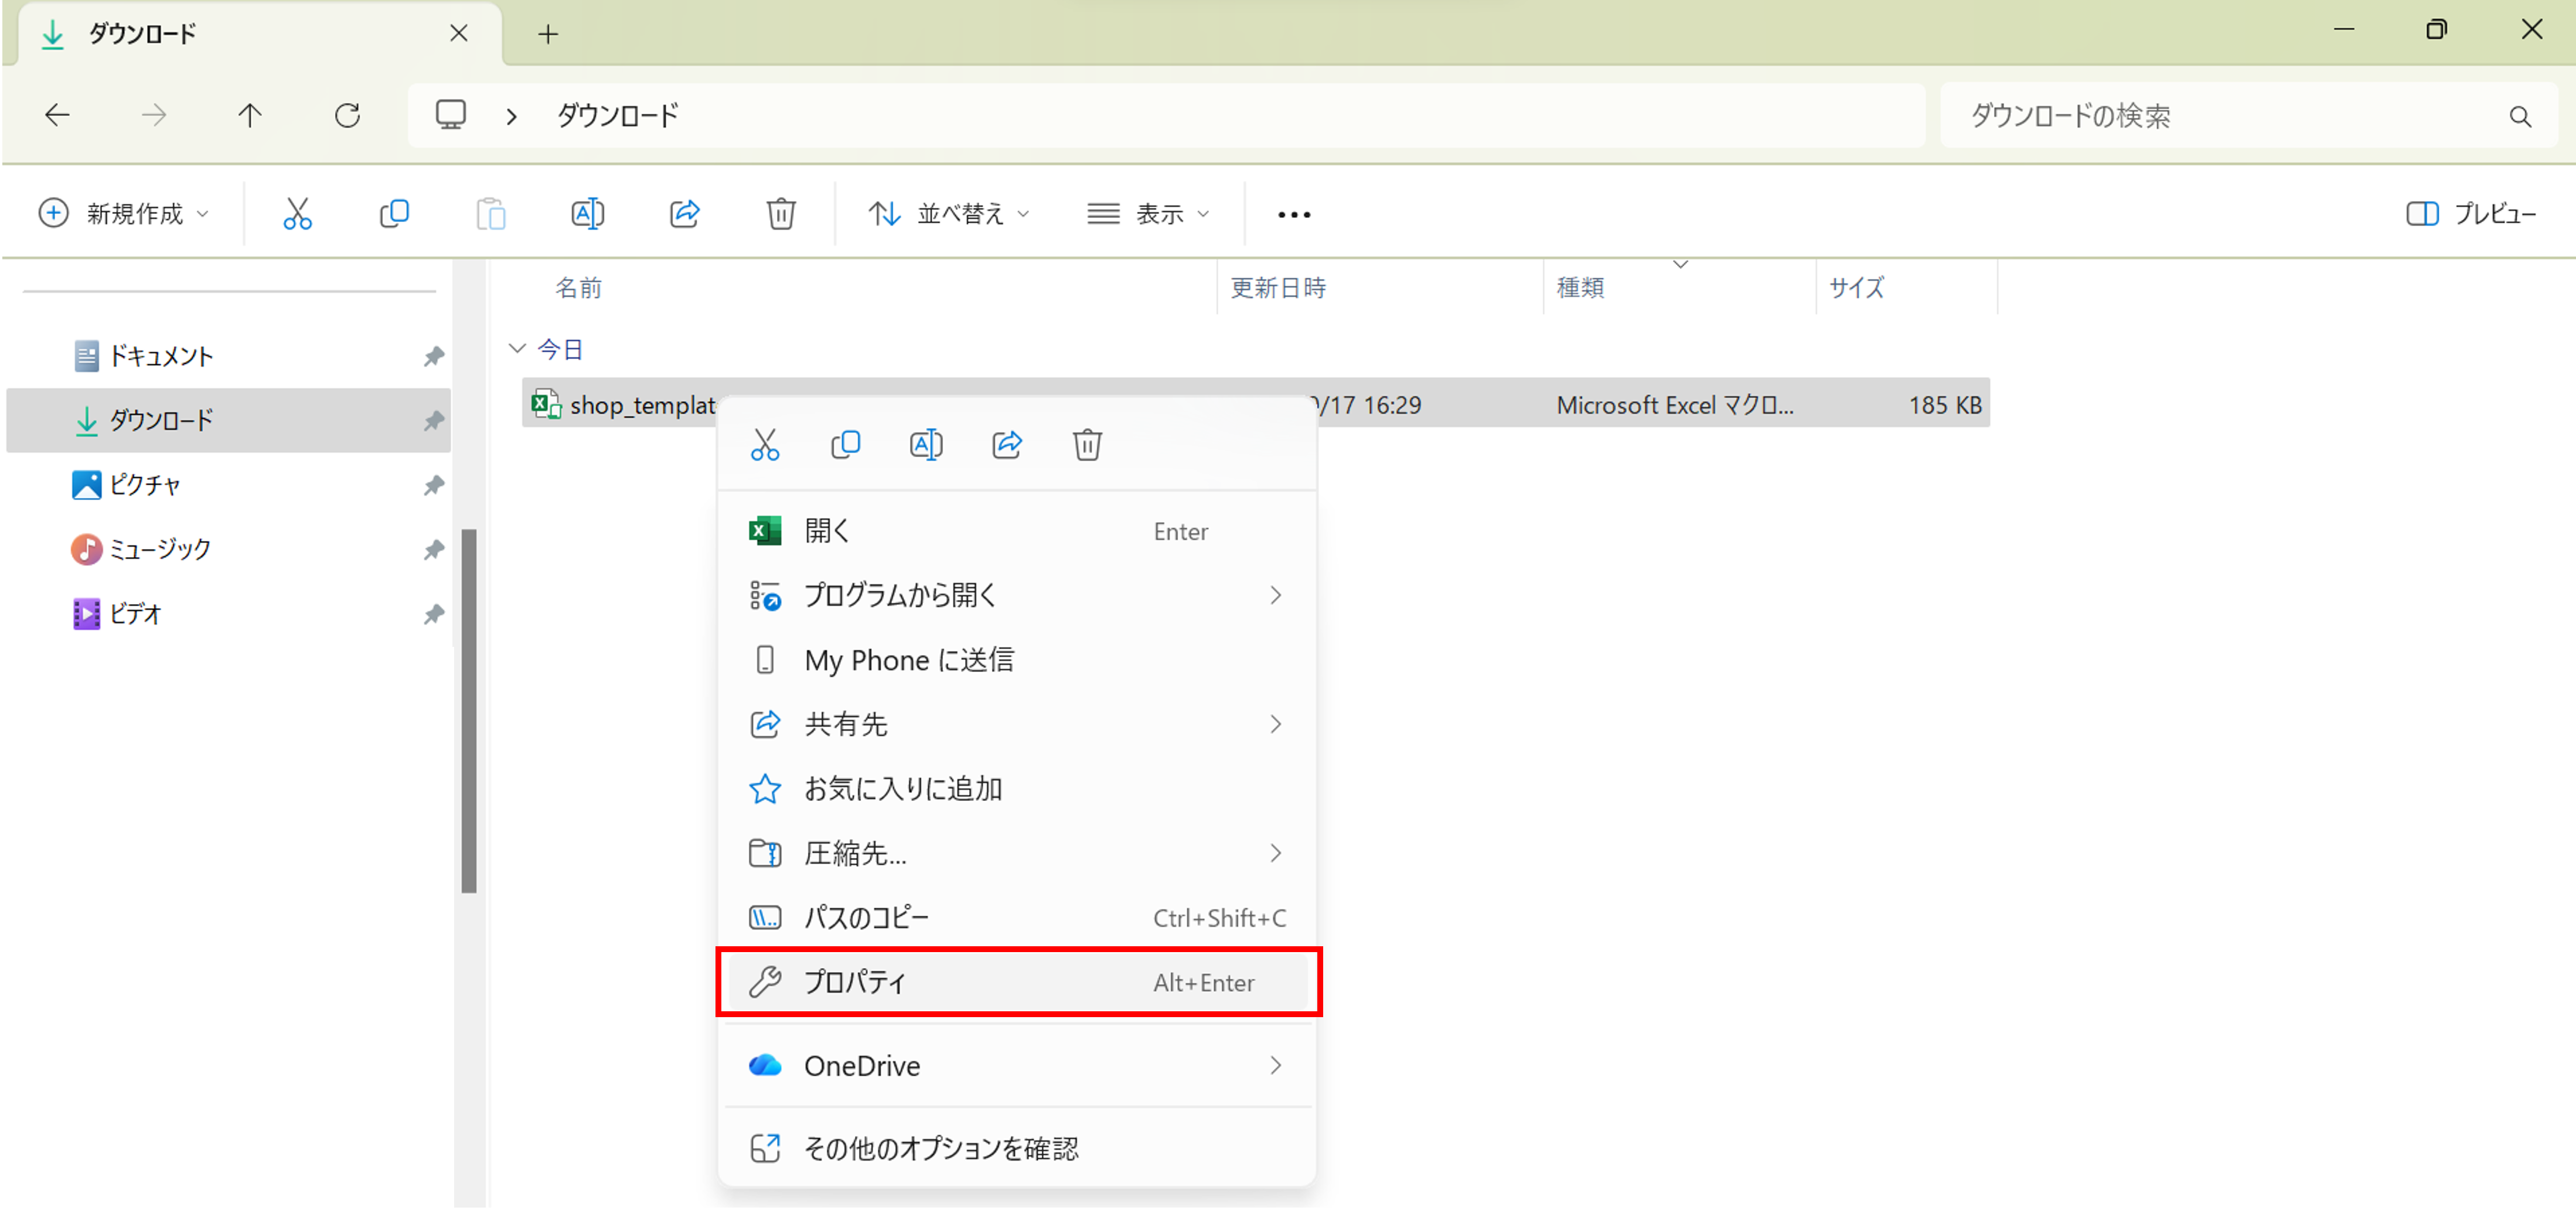
Task: Click the Share icon in the context menu
Action: click(1007, 445)
